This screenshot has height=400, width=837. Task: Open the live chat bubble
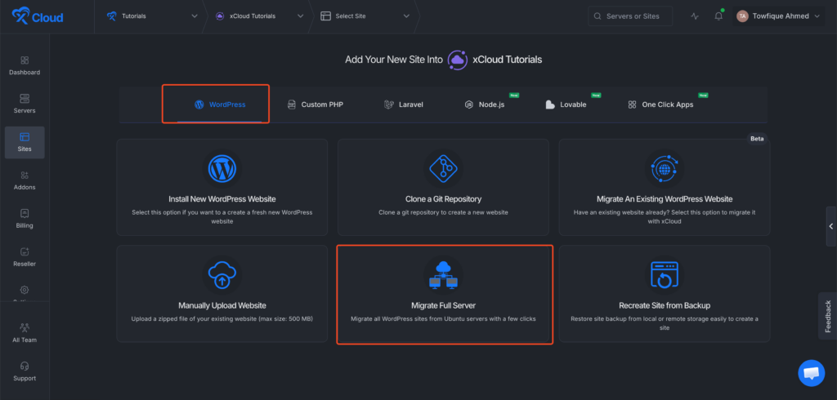[811, 373]
